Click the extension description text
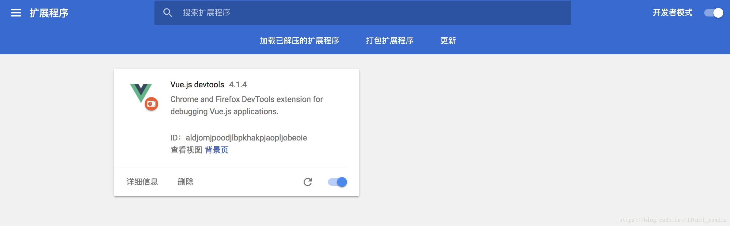The width and height of the screenshot is (730, 226). [246, 105]
